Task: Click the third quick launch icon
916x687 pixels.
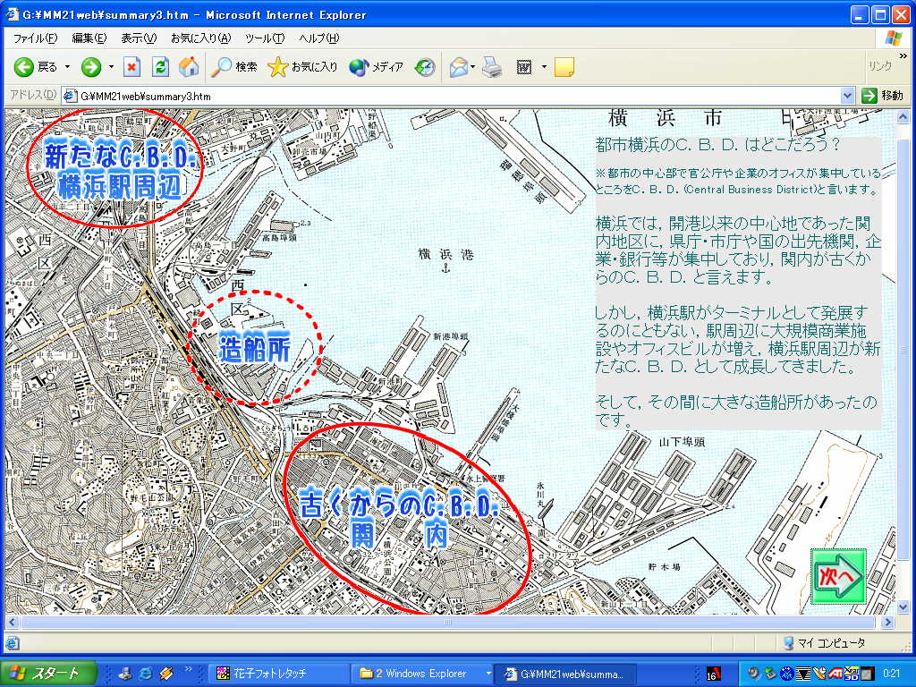Action: click(166, 674)
